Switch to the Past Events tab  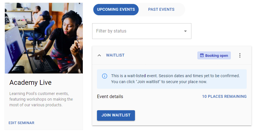pos(161,10)
